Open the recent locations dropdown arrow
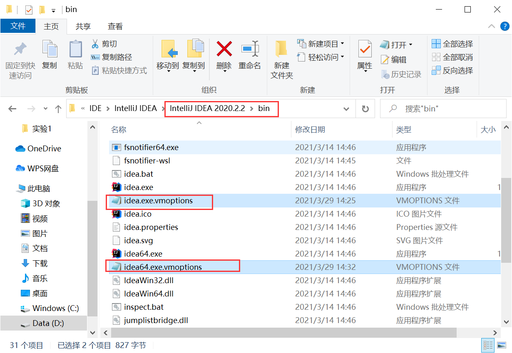The width and height of the screenshot is (512, 353). pos(45,109)
